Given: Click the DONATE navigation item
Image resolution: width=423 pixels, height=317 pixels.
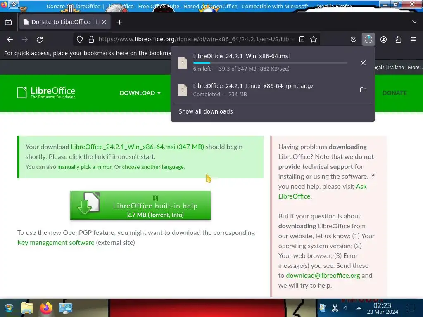Looking at the screenshot, I should tap(394, 93).
